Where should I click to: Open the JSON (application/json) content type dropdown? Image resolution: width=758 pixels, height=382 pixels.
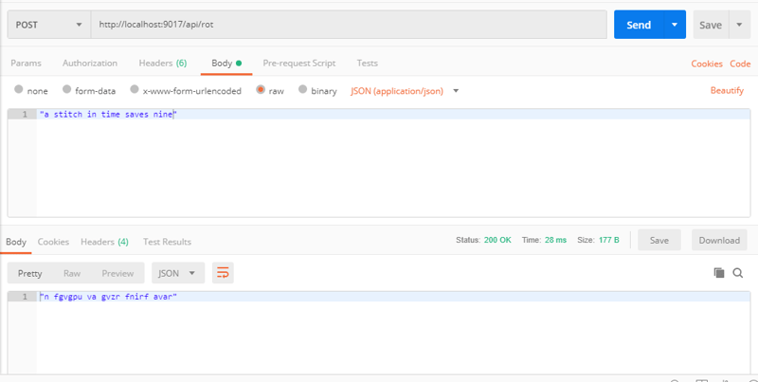pyautogui.click(x=406, y=90)
